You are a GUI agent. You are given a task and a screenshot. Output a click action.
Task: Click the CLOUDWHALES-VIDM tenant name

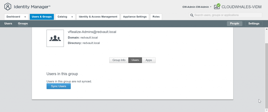tap(242, 7)
